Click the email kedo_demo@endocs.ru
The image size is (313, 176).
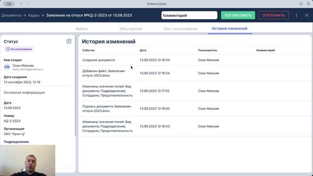tap(28, 69)
